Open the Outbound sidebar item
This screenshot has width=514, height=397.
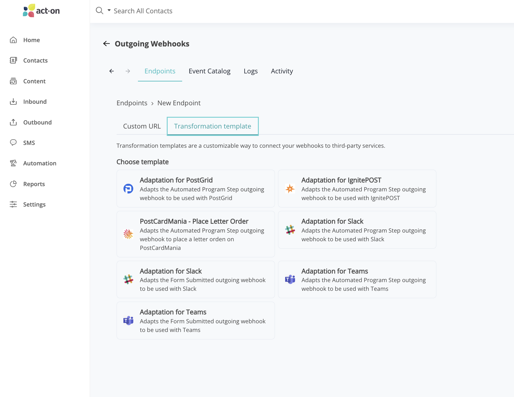37,122
